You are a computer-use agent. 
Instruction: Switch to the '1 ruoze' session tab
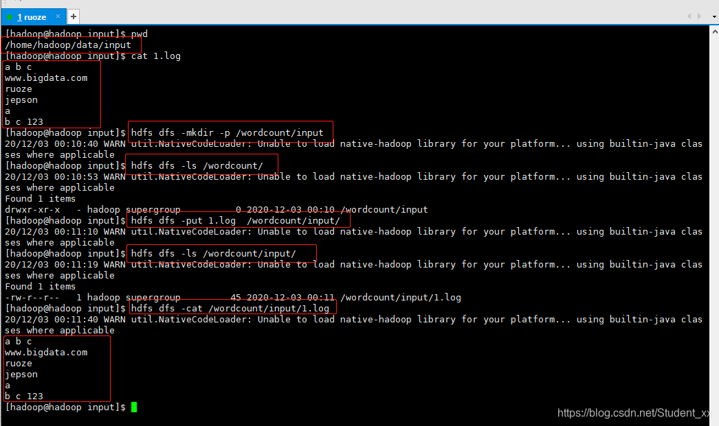click(x=34, y=17)
